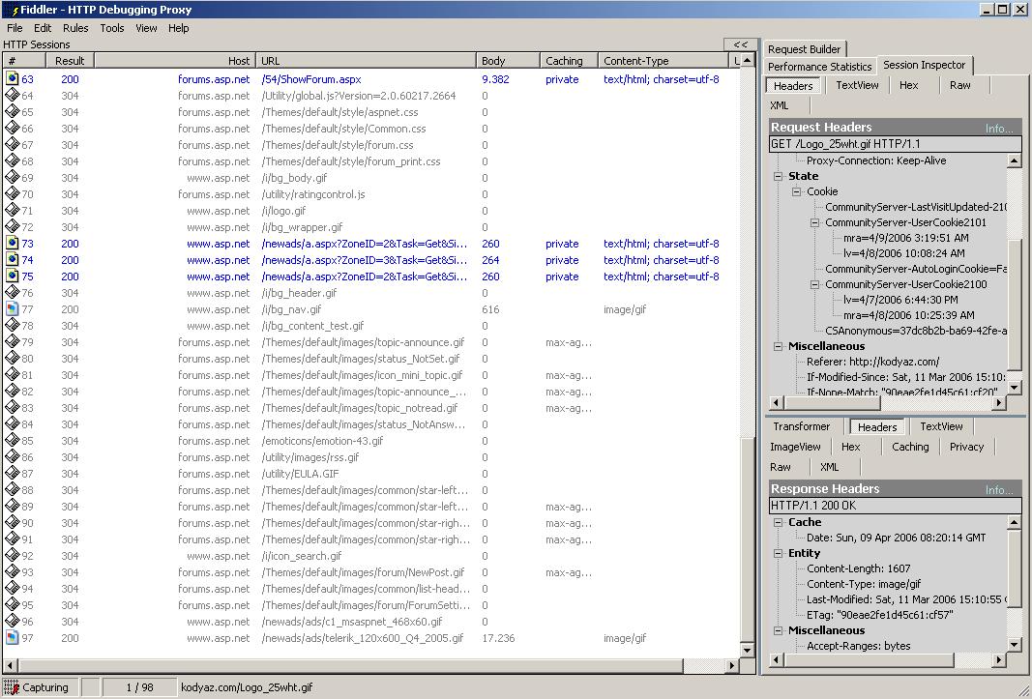Switch to the Performance Statistics tab

click(x=819, y=67)
